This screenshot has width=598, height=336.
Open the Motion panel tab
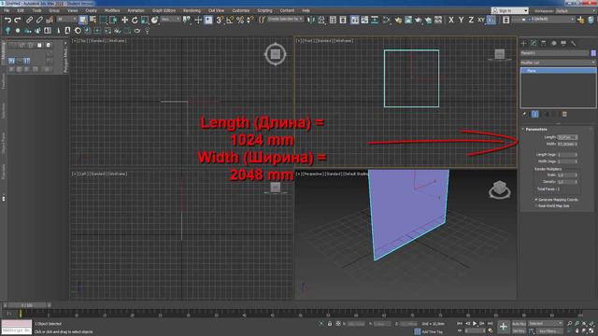(554, 44)
